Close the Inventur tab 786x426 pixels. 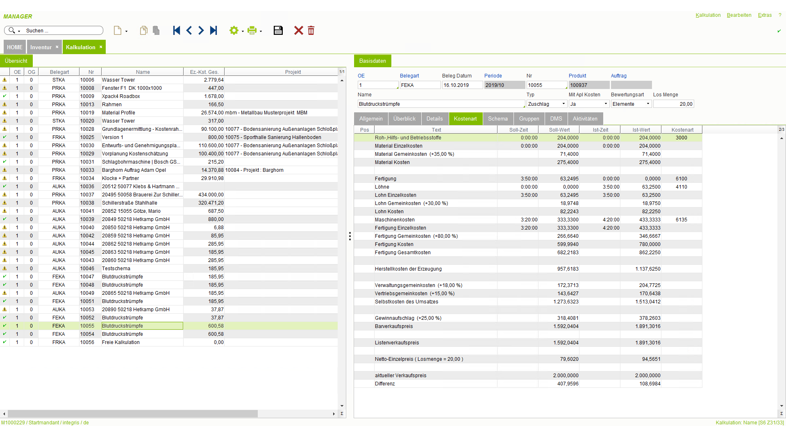click(57, 47)
